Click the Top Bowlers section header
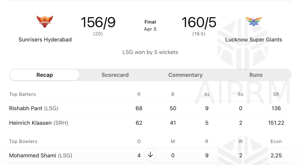Viewport: 301px width, 165px height. 23,141
